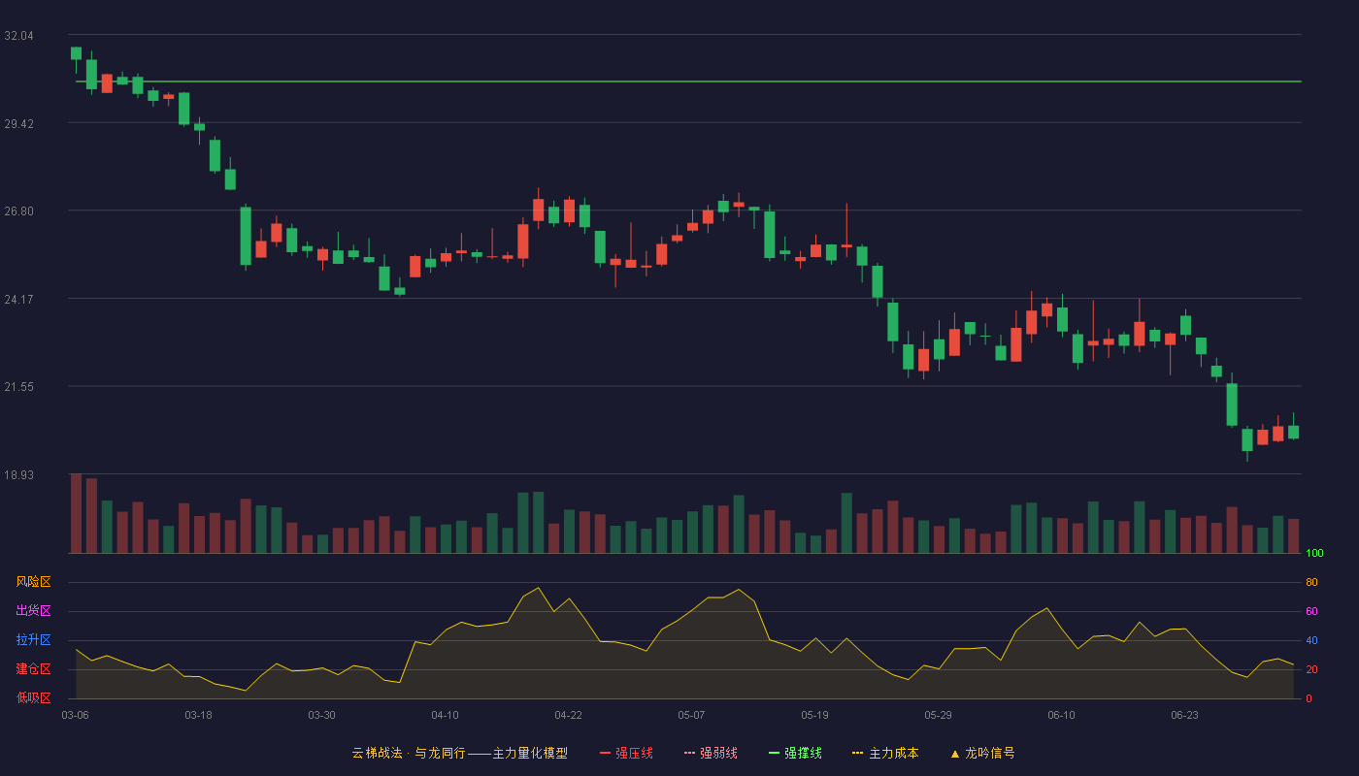Toggle the 龙吟信号 legend entry
The width and height of the screenshot is (1359, 776).
coord(982,753)
